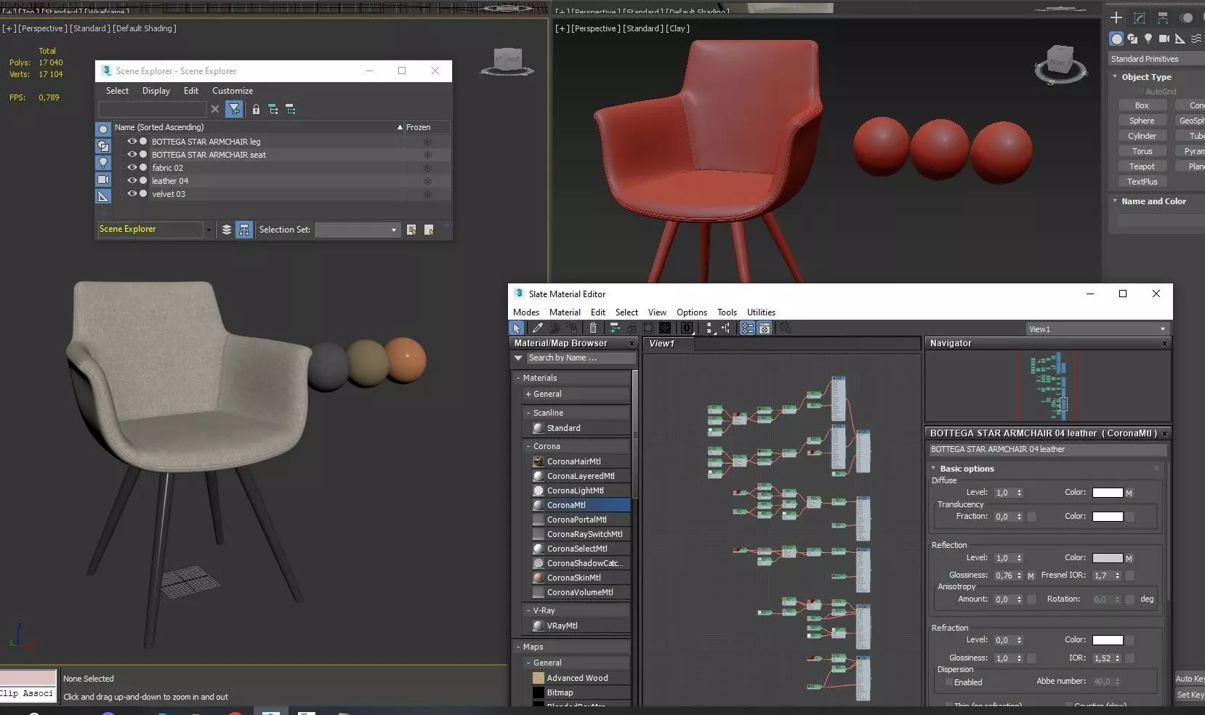Toggle Material/Map Browser panel icon in Slate toolbar
Viewport: 1205px width, 715px height.
point(748,328)
